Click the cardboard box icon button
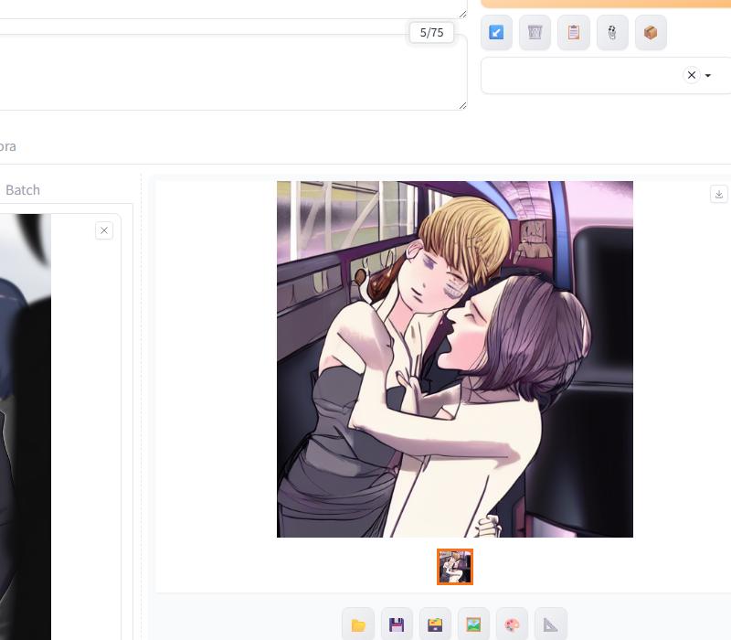 pyautogui.click(x=651, y=33)
